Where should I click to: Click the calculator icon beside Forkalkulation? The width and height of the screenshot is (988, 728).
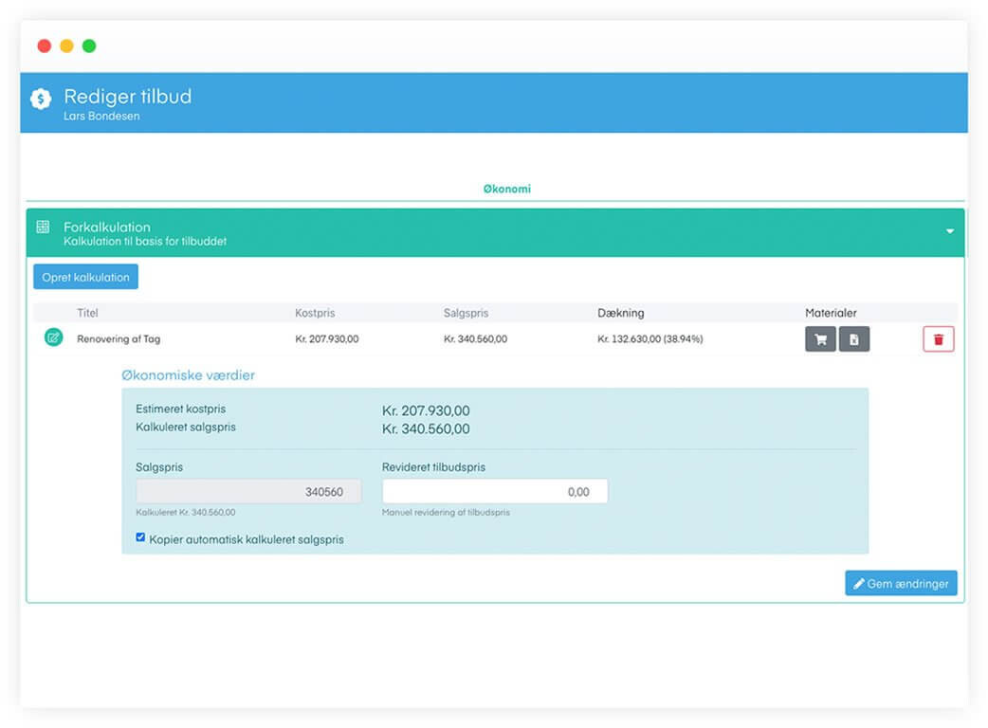coord(43,227)
